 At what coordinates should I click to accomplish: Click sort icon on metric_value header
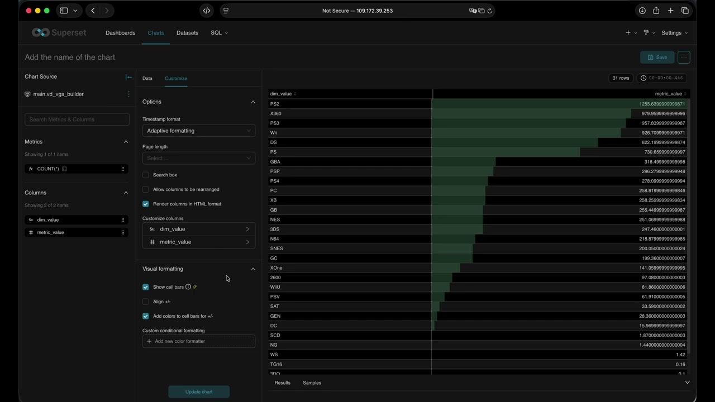[685, 94]
